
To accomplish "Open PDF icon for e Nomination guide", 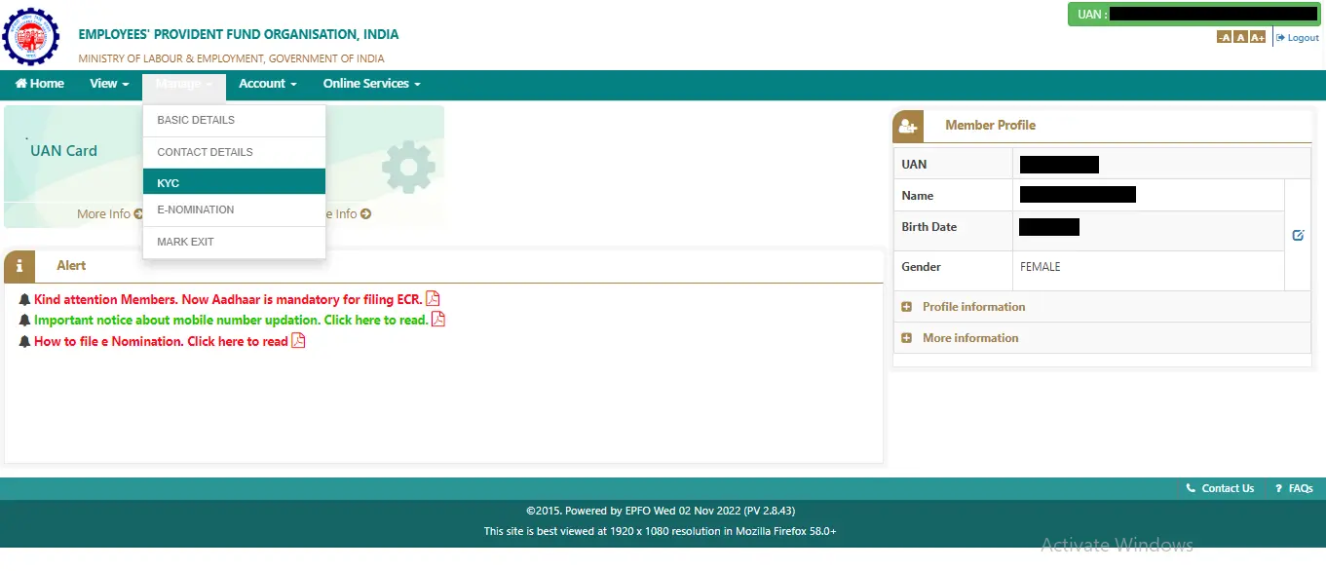I will [298, 341].
